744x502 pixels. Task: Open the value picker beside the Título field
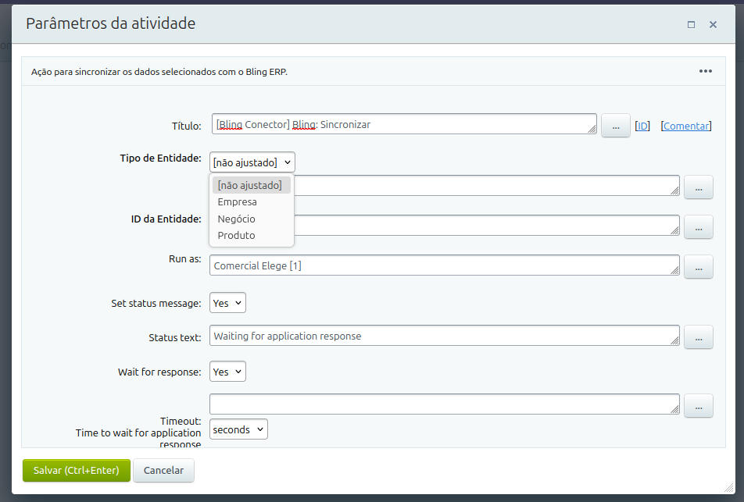click(615, 126)
